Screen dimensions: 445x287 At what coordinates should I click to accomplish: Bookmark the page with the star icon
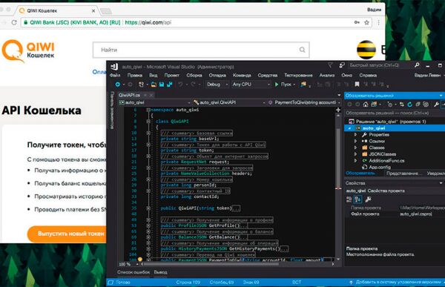coord(366,22)
